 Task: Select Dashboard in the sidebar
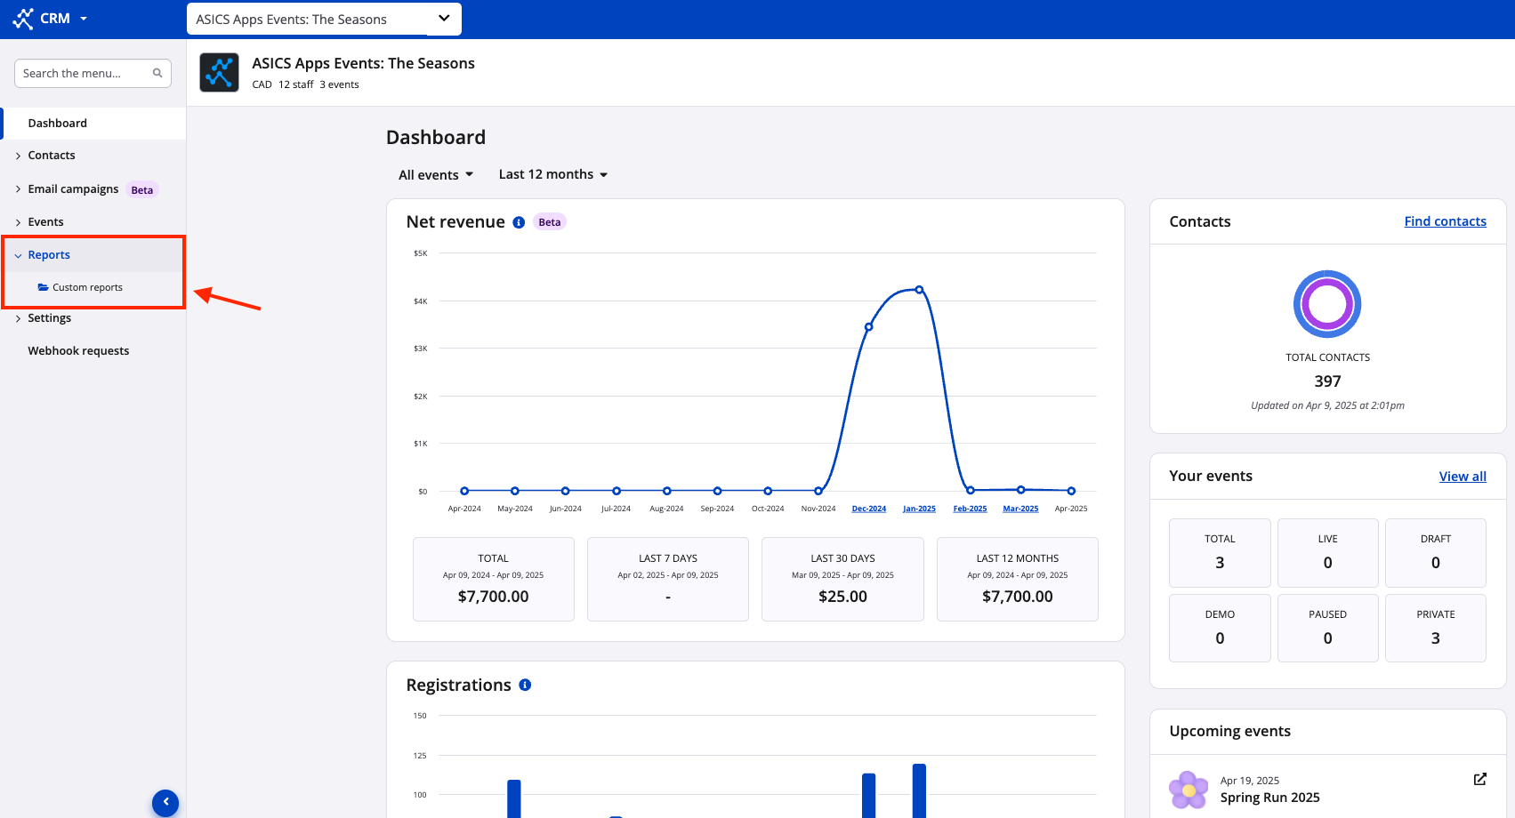(58, 124)
